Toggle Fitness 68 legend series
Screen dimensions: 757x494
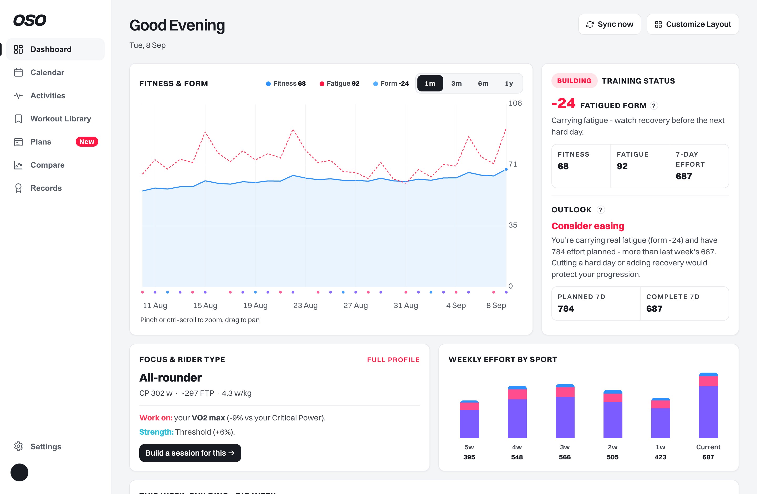286,83
